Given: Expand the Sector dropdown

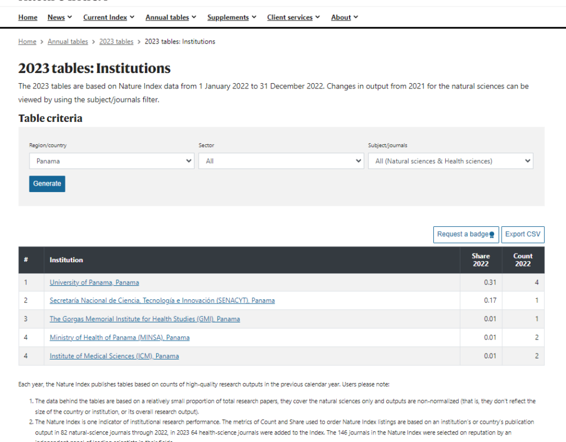Looking at the screenshot, I should pos(281,161).
